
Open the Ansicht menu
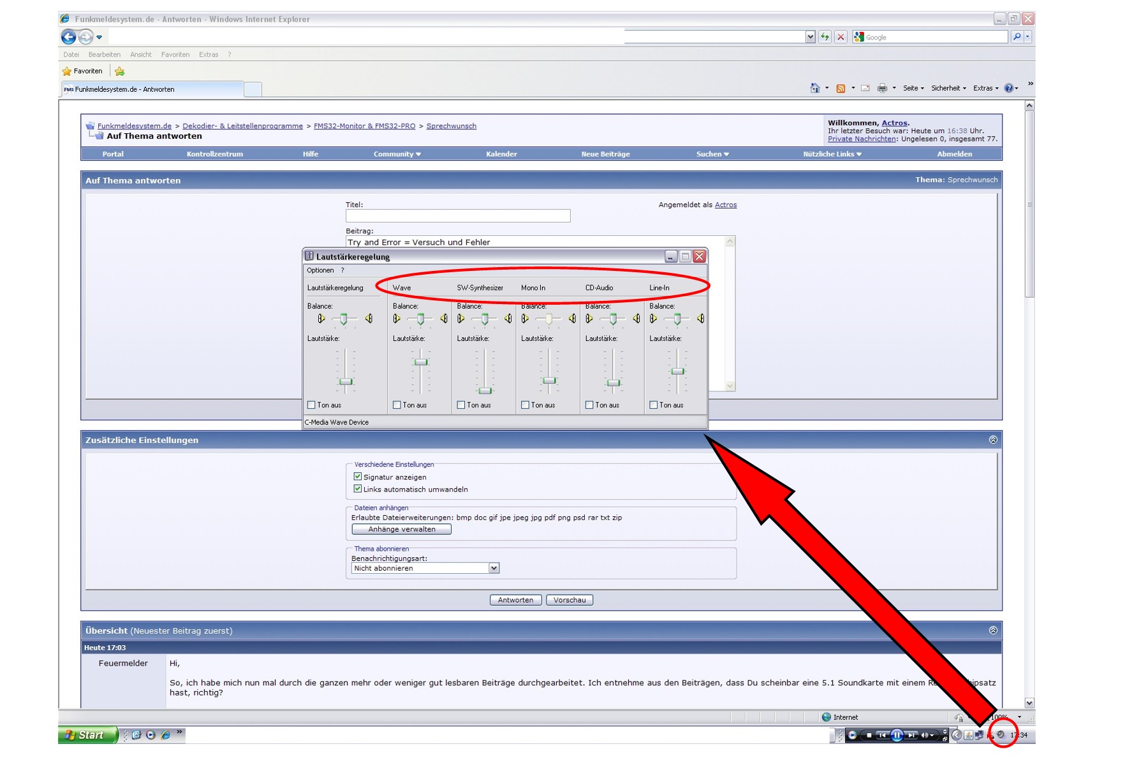140,55
